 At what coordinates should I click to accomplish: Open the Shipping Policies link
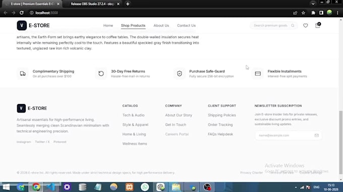tap(222, 115)
